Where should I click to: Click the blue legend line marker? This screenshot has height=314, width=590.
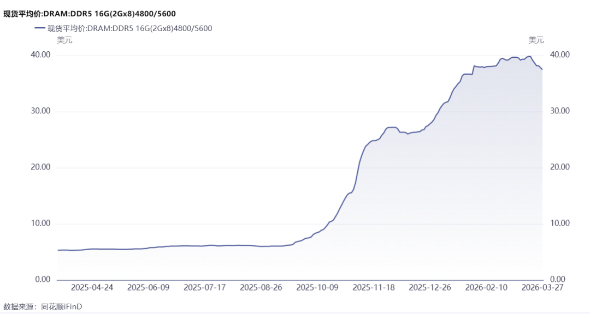[39, 28]
